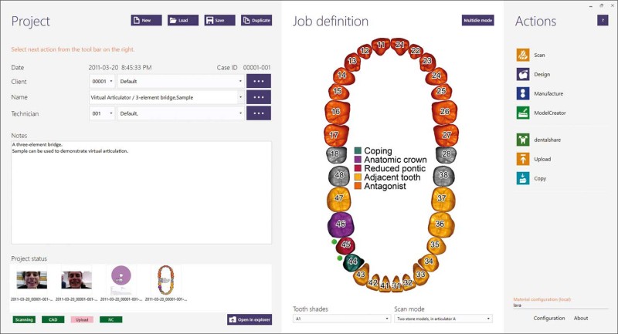Image resolution: width=618 pixels, height=334 pixels.
Task: Click the Copy action icon
Action: point(523,178)
